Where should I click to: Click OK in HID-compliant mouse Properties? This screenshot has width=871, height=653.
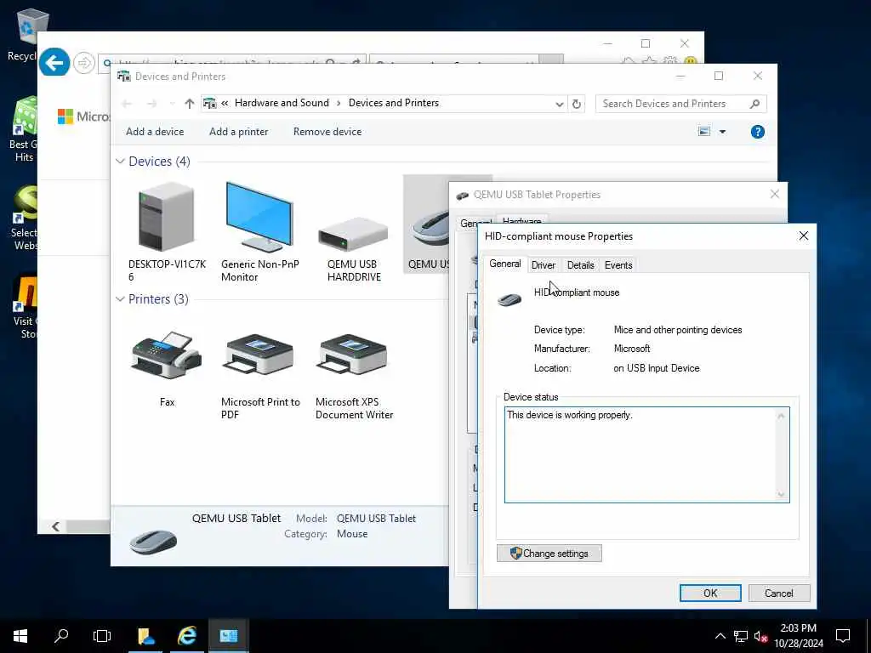coord(710,593)
